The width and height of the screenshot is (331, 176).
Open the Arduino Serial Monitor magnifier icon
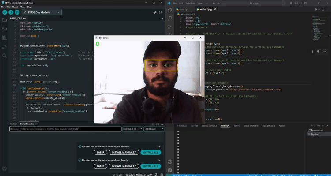pyautogui.click(x=161, y=12)
